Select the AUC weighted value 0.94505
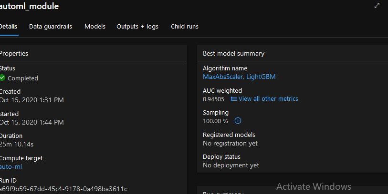Image resolution: width=388 pixels, height=194 pixels. tap(213, 99)
